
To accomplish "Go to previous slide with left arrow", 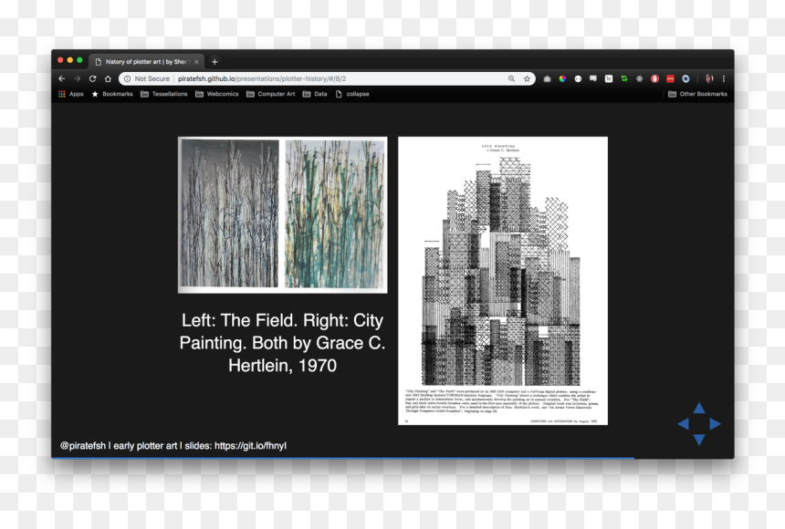I will (683, 424).
